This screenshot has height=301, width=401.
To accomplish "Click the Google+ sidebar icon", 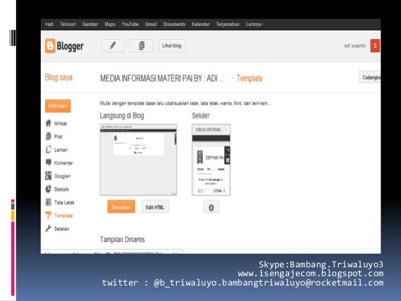I will click(48, 176).
